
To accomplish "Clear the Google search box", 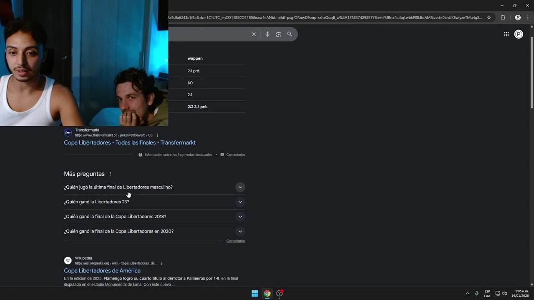I will click(254, 34).
